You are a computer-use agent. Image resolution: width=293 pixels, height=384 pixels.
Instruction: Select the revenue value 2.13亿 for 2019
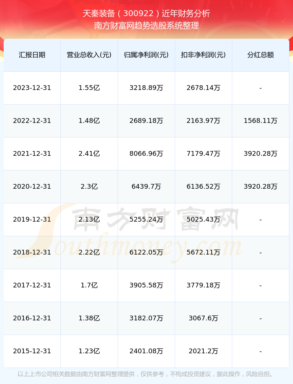[89, 219]
